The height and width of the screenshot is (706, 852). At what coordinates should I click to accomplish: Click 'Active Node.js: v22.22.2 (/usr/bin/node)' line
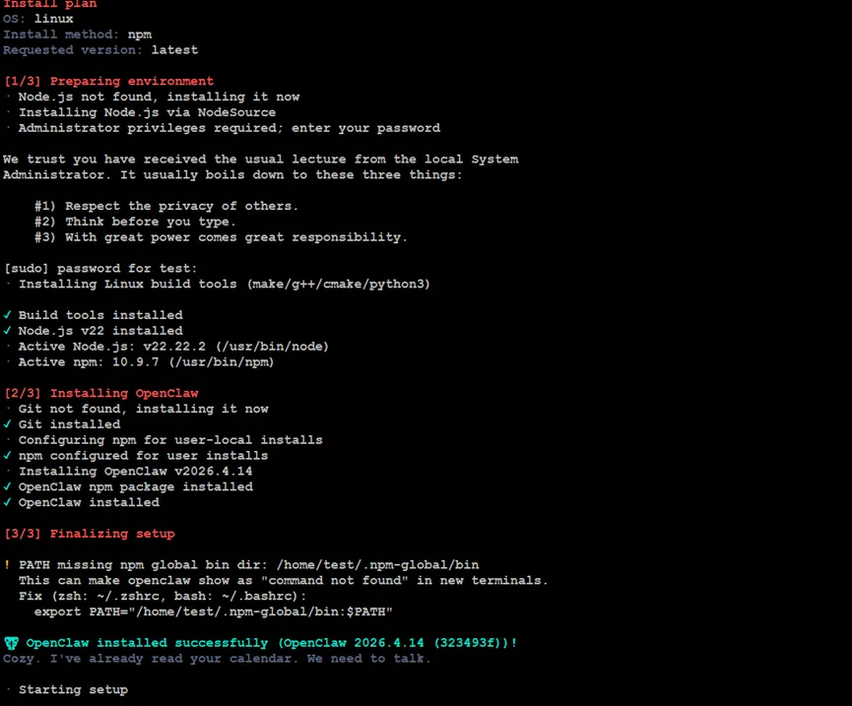pyautogui.click(x=173, y=347)
